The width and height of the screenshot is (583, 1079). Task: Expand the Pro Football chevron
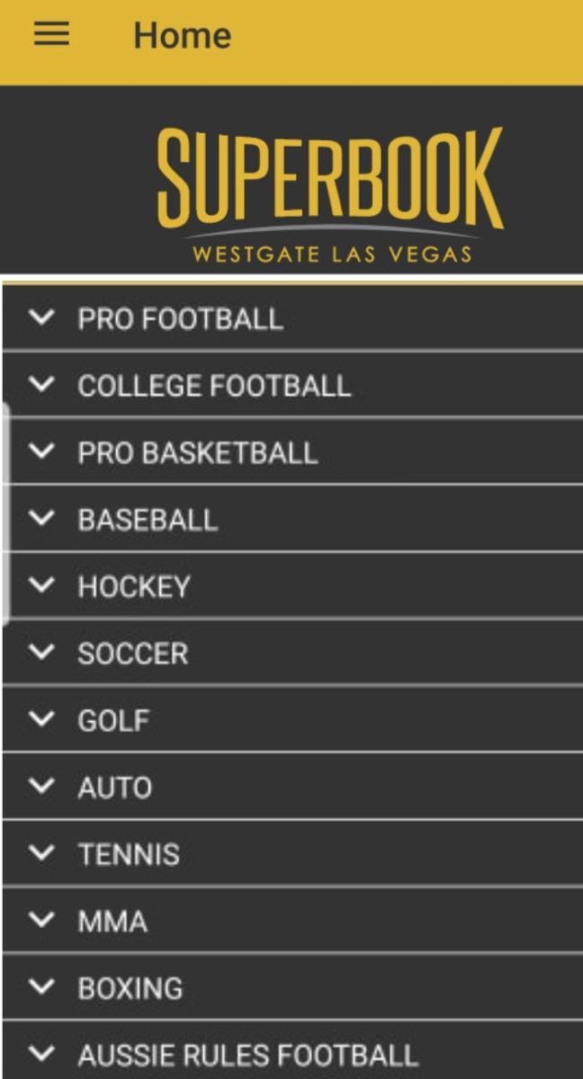(41, 318)
